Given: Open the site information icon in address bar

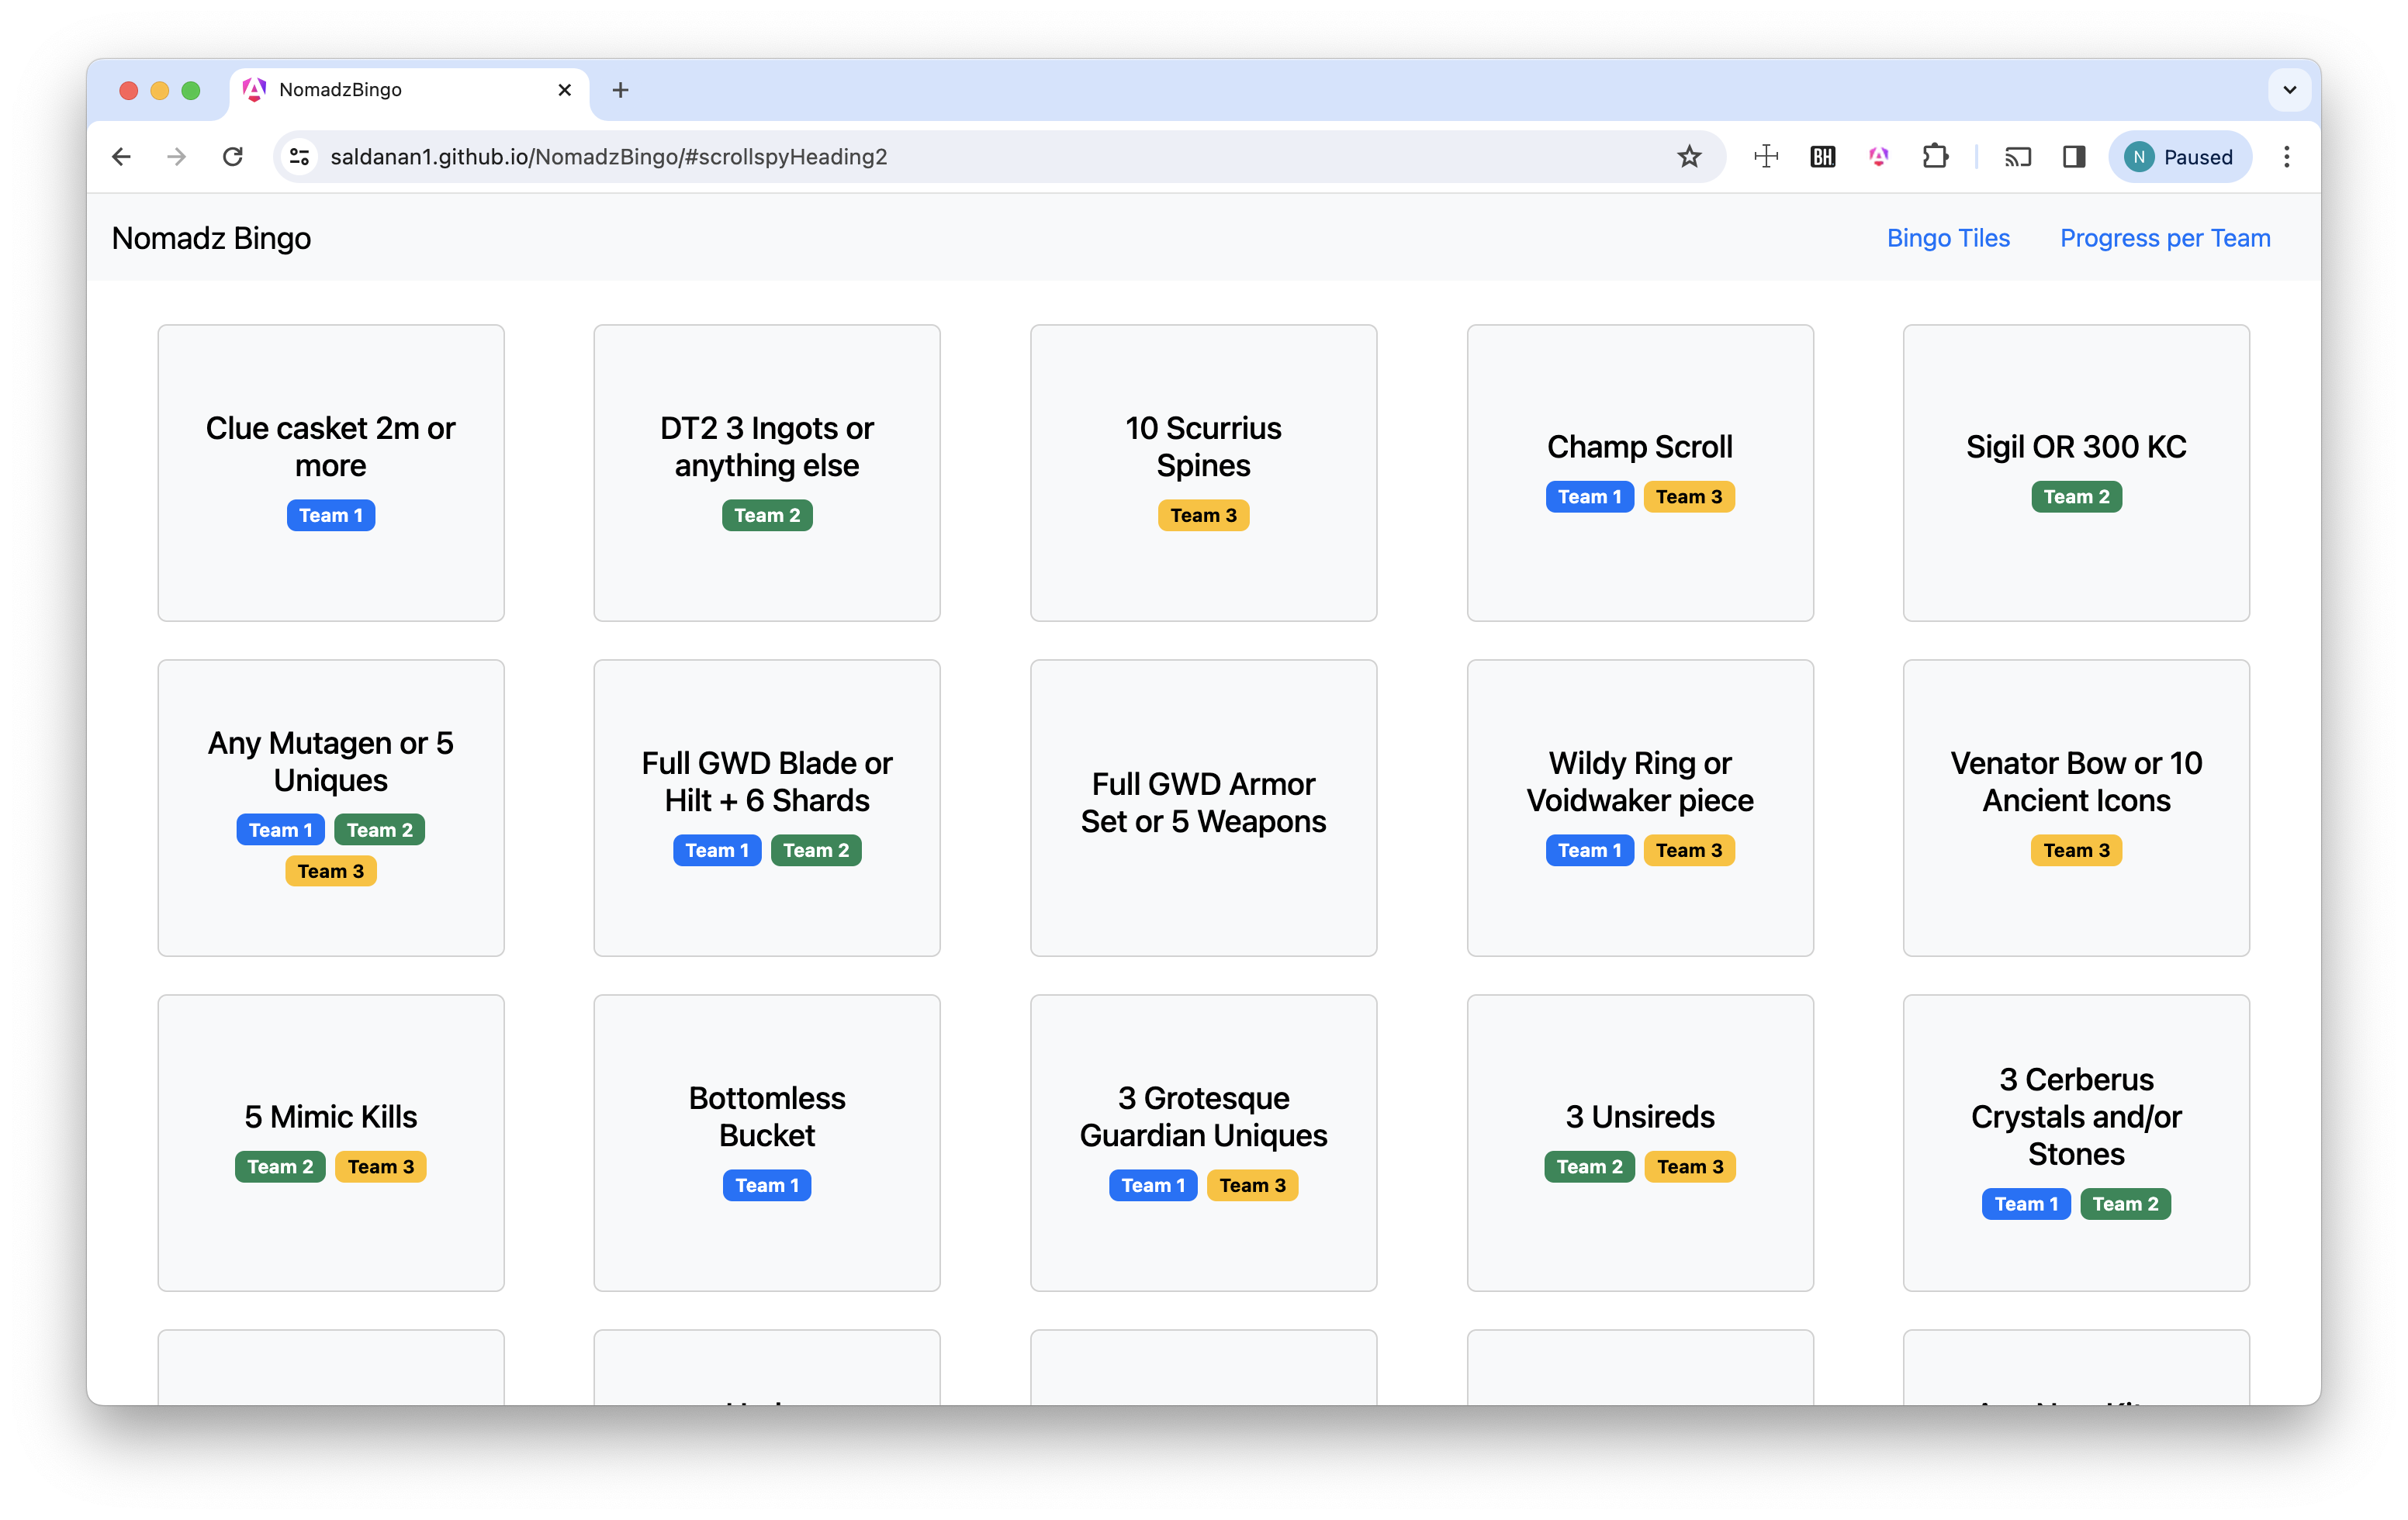Looking at the screenshot, I should 299,157.
